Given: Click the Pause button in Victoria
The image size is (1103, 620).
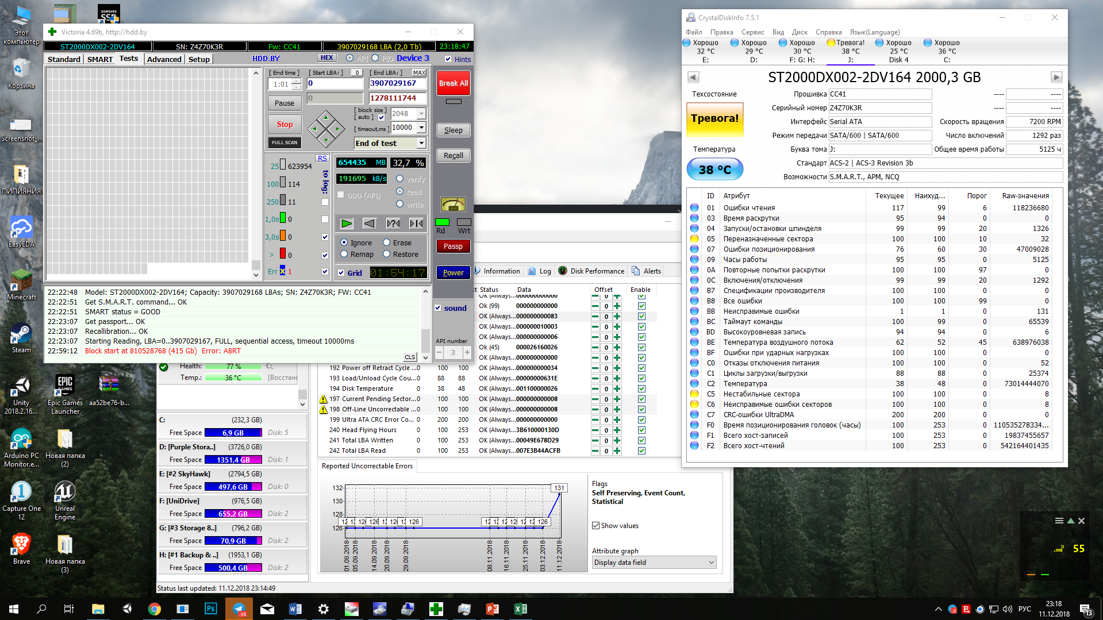Looking at the screenshot, I should 285,103.
